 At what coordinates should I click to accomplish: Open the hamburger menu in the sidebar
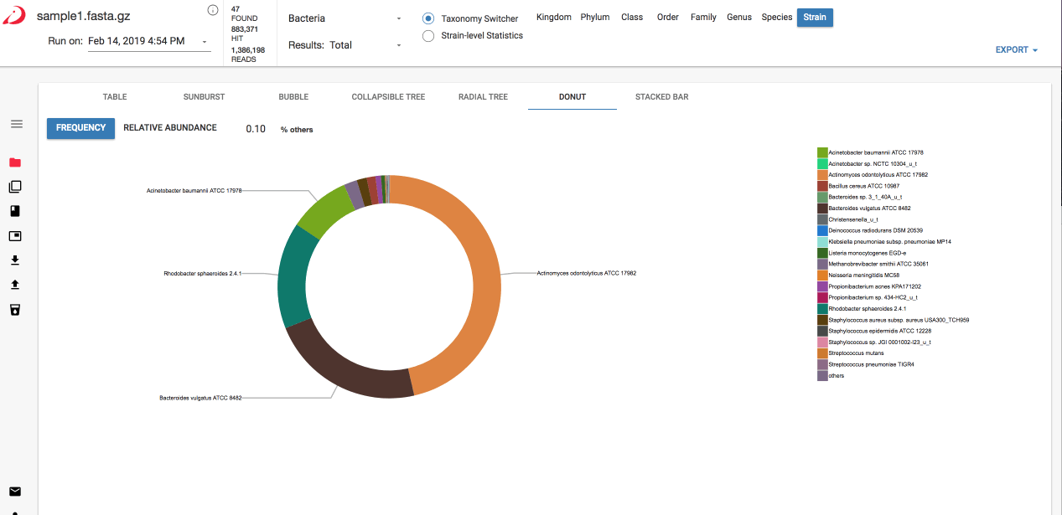(16, 124)
